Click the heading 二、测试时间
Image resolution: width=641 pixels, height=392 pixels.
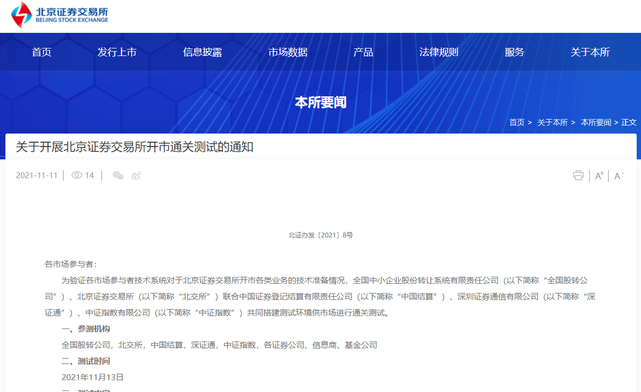[86, 361]
